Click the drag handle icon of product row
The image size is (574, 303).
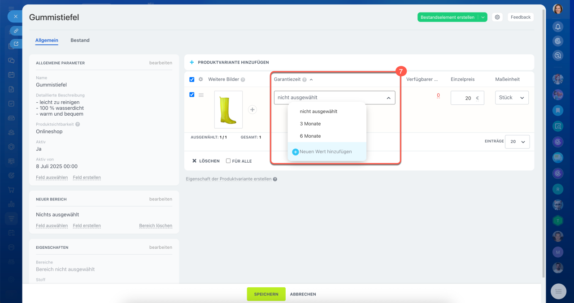[x=201, y=95]
